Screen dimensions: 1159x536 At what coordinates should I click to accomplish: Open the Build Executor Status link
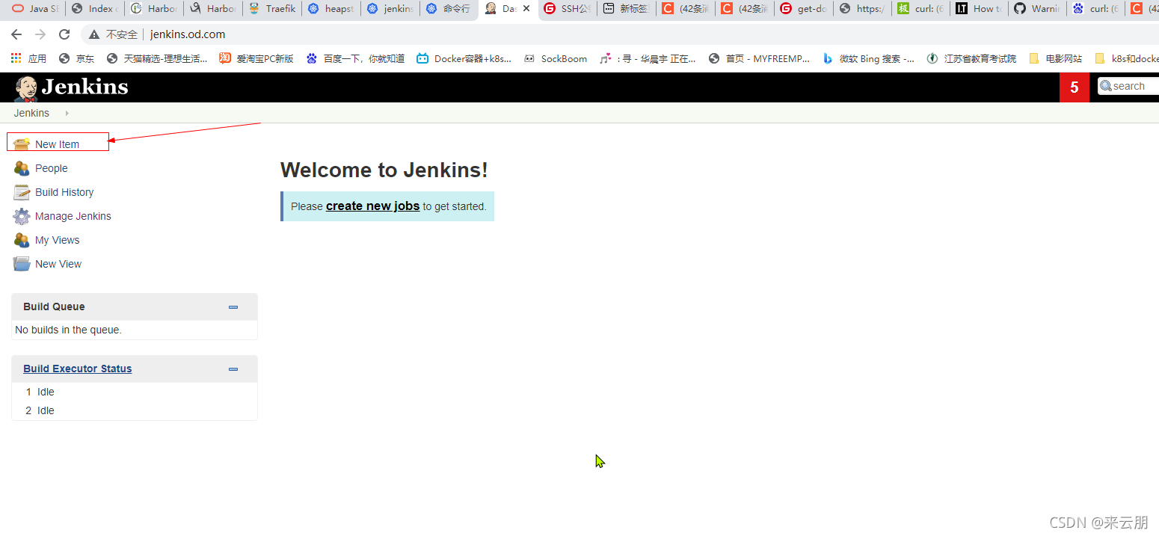click(77, 369)
